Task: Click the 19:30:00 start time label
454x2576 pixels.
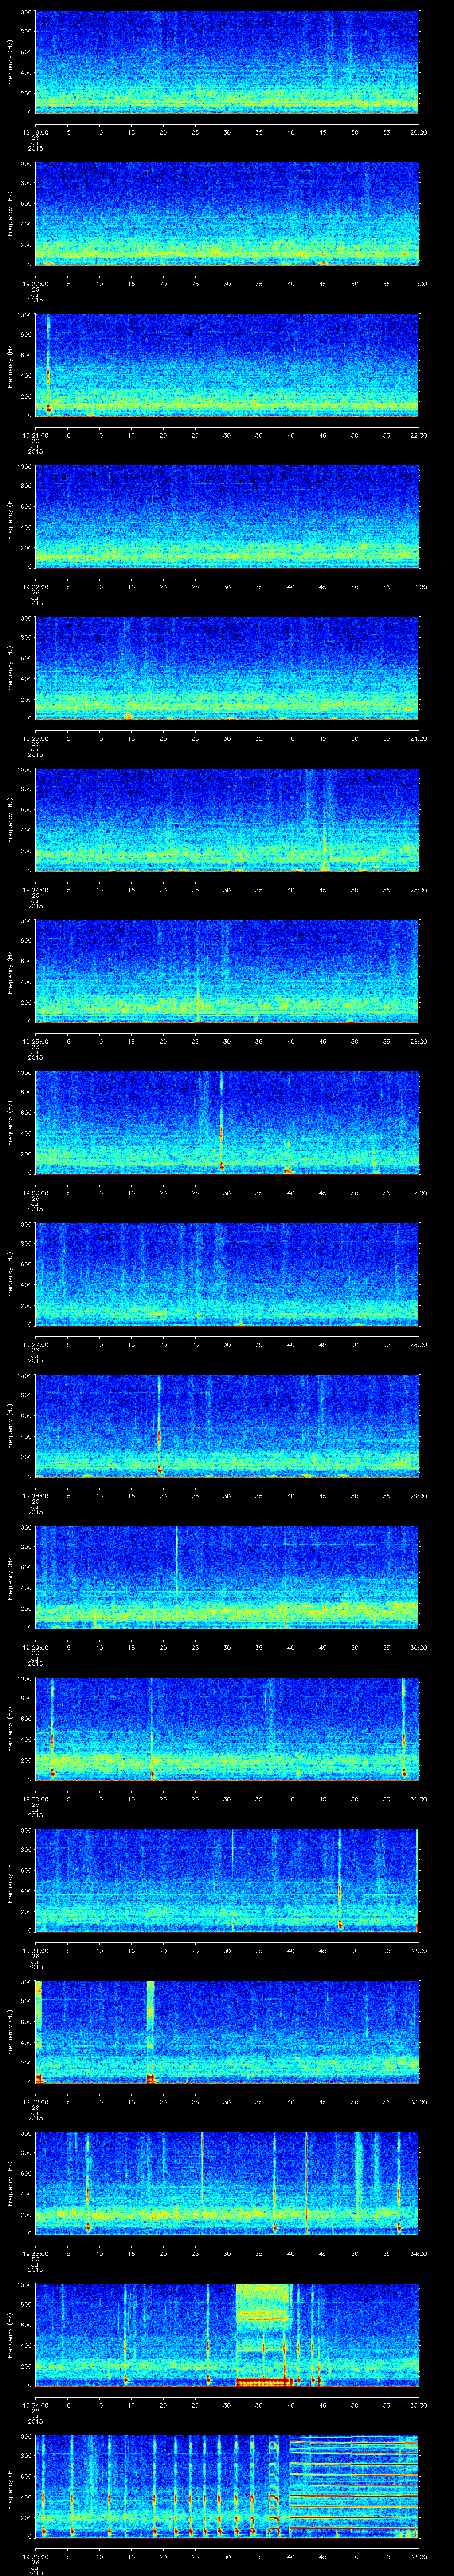Action: pos(35,1799)
